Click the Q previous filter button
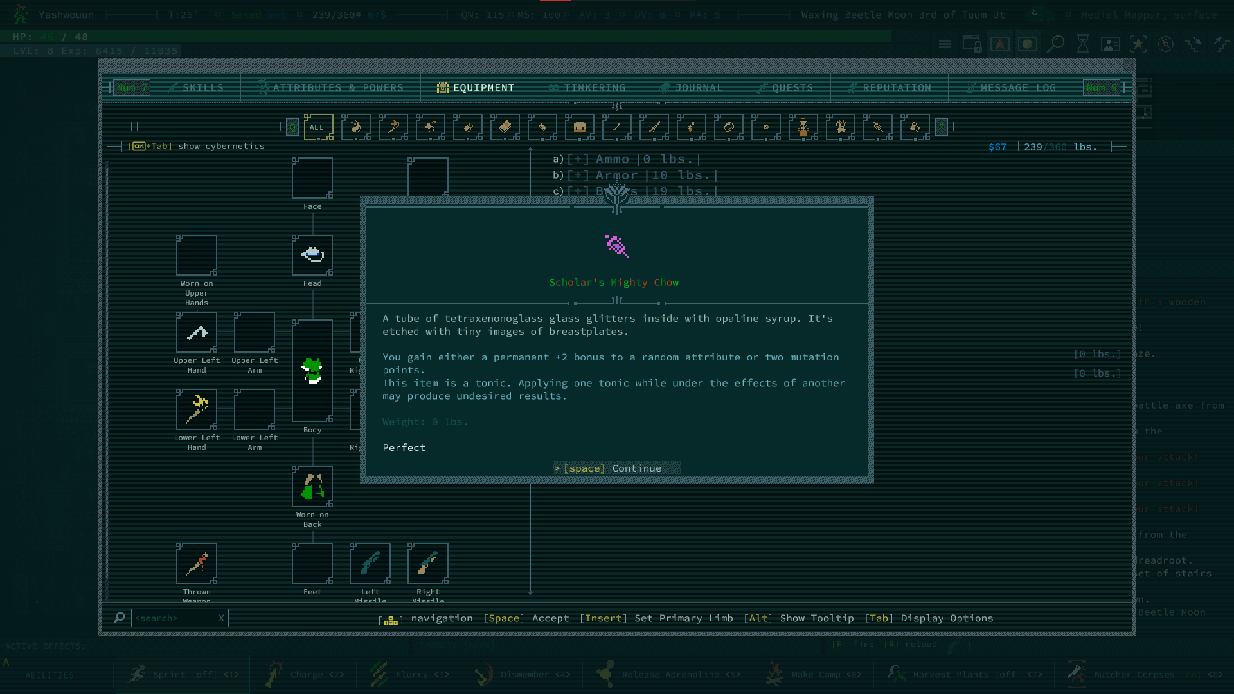Screen dimensions: 1234x694 point(292,127)
